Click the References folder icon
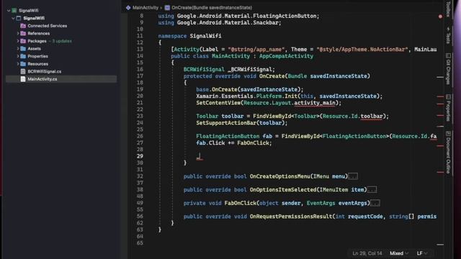This screenshot has width=461, height=259. click(23, 34)
